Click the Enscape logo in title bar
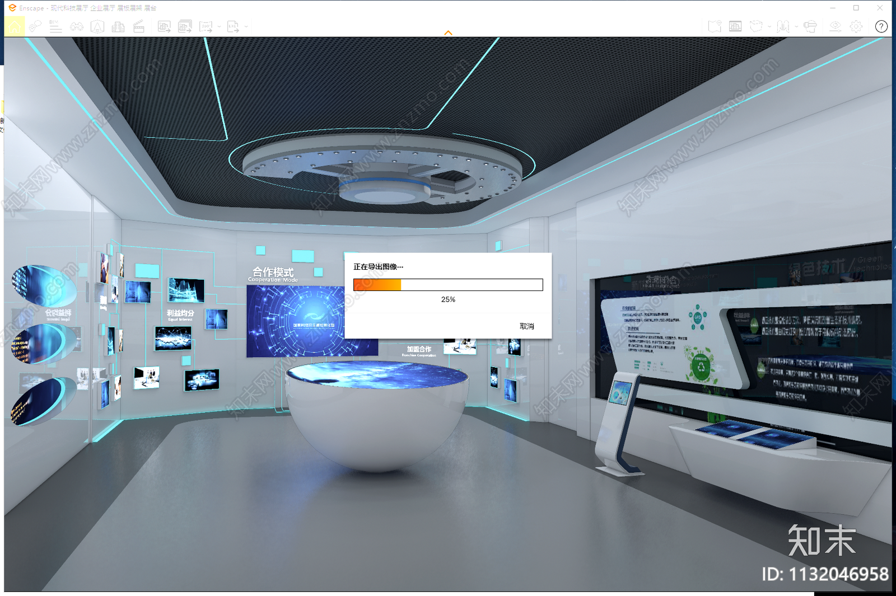 click(12, 8)
